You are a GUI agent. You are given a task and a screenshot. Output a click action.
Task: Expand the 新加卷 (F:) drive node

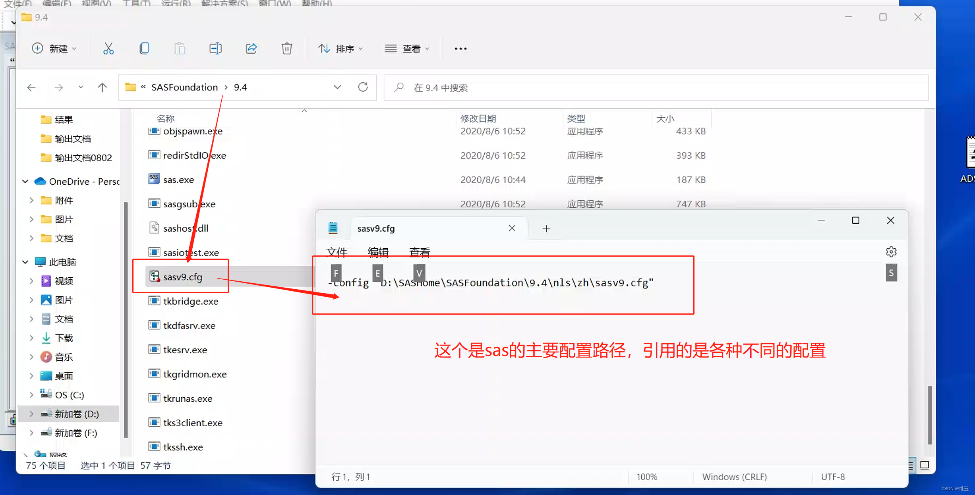point(31,433)
